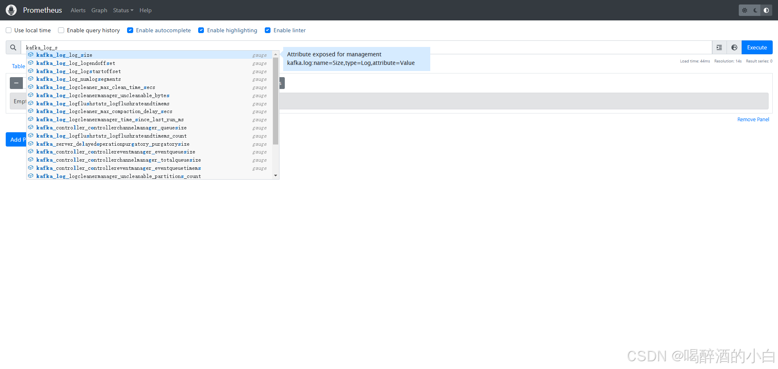778x369 pixels.
Task: Select kafka_log_logcleanermanager_time_since_last_run_ms suggestion
Action: point(150,119)
